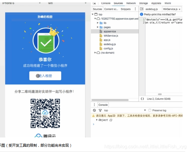Select the lib folder icon
The height and width of the screenshot is (152, 189).
click(101, 23)
